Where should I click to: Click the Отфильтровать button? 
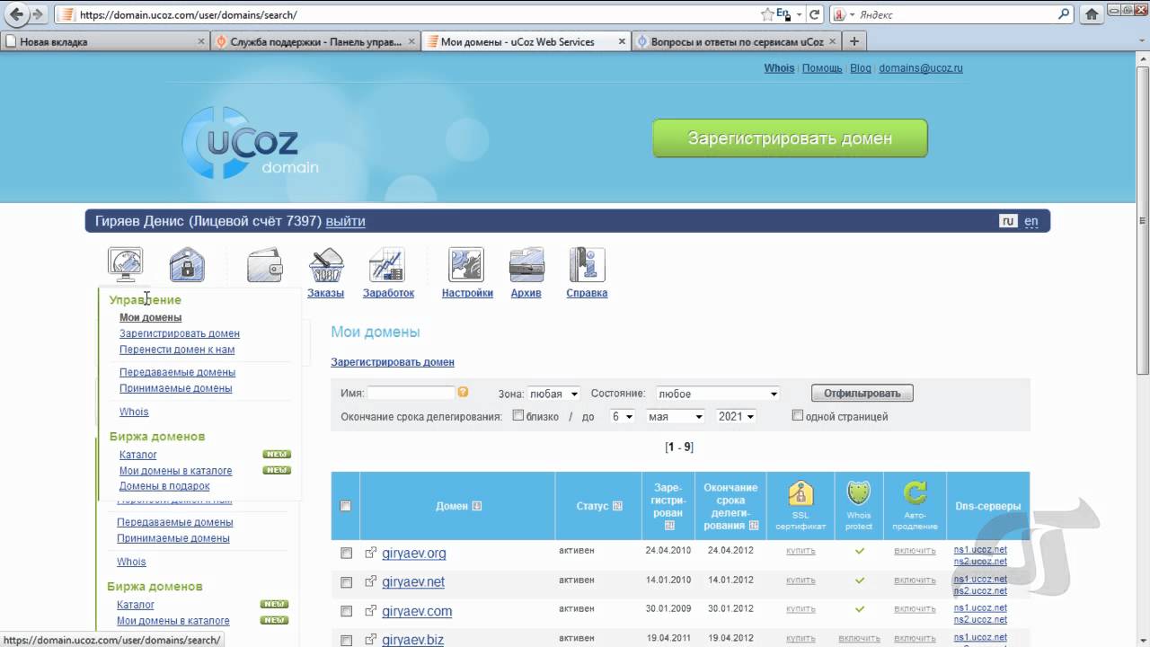tap(862, 393)
